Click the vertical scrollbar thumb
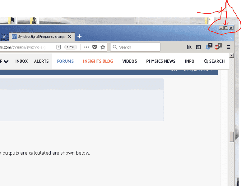Viewport: 241px width, 186px height. [232, 137]
